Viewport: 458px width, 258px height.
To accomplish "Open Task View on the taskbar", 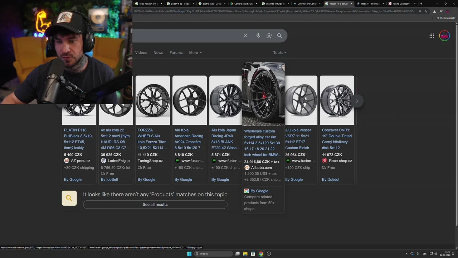I will click(237, 254).
